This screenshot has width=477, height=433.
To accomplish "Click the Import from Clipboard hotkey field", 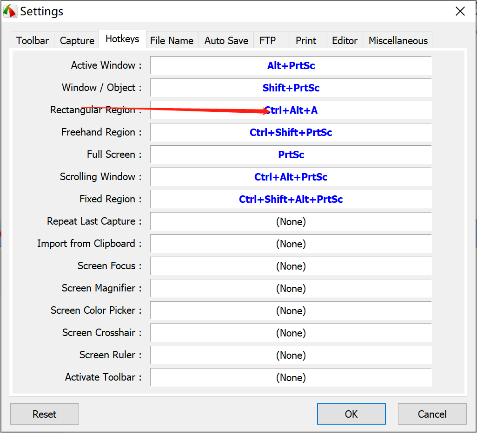I will 291,244.
